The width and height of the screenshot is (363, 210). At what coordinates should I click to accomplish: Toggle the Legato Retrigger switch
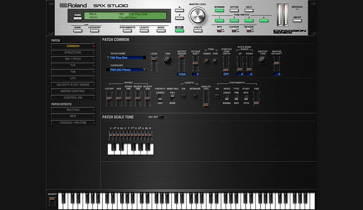[195, 96]
